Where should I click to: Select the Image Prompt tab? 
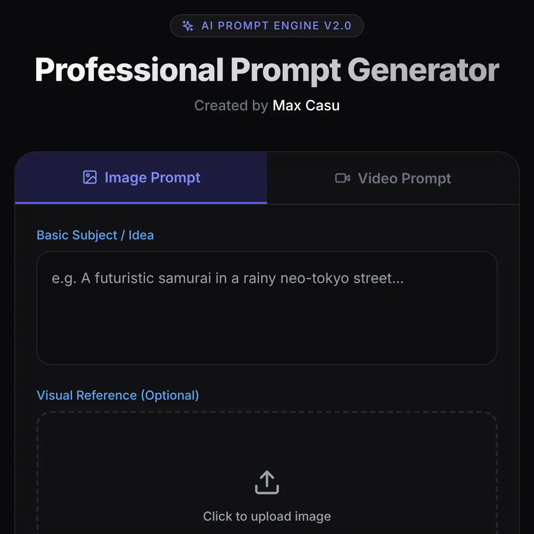point(141,178)
